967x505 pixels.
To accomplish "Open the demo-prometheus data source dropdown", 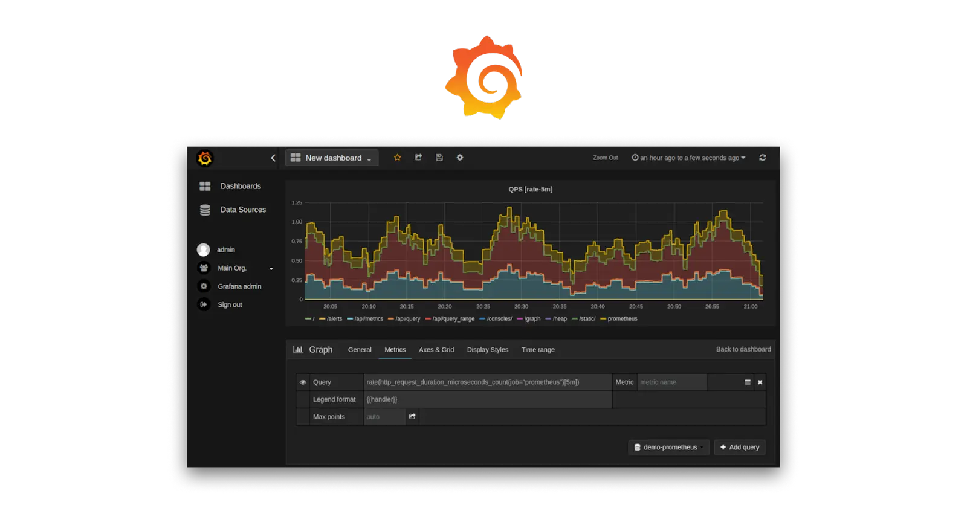I will click(668, 448).
